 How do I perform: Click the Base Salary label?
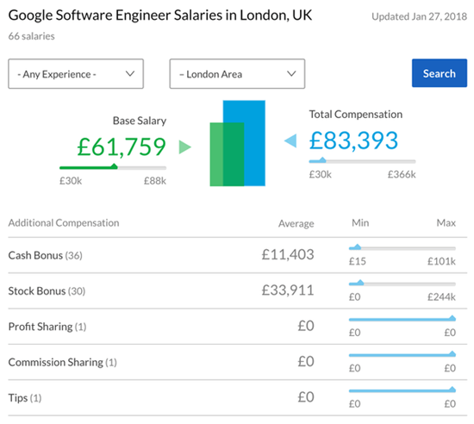140,121
